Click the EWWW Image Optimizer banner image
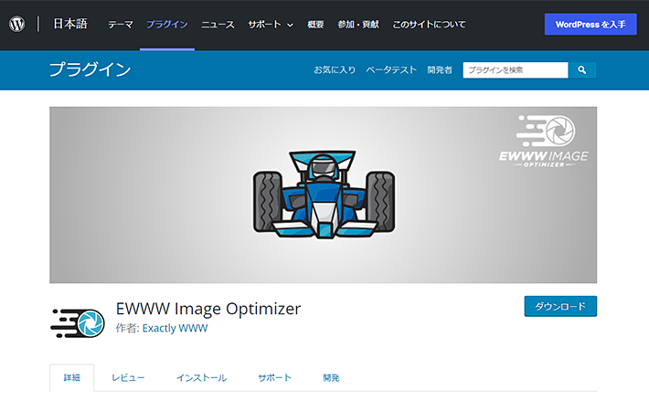 coord(323,195)
